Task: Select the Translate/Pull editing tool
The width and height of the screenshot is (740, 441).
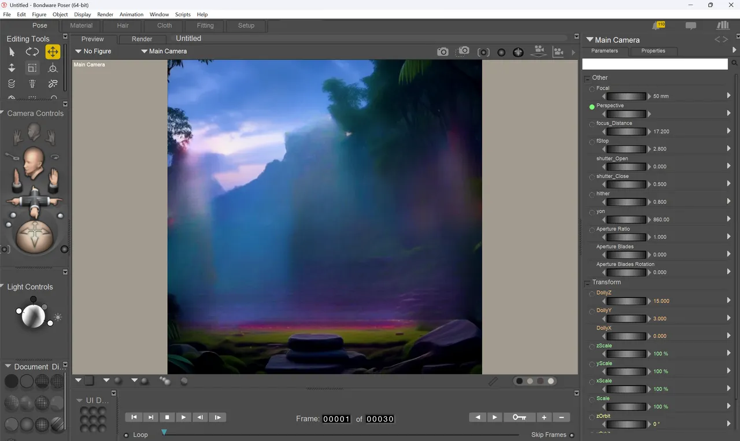Action: [x=53, y=52]
